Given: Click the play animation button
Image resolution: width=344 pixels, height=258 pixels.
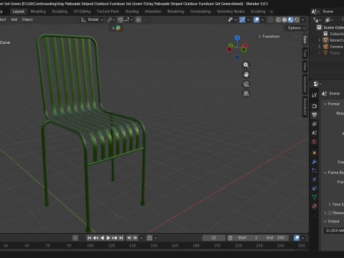Looking at the screenshot, I should click(108, 238).
